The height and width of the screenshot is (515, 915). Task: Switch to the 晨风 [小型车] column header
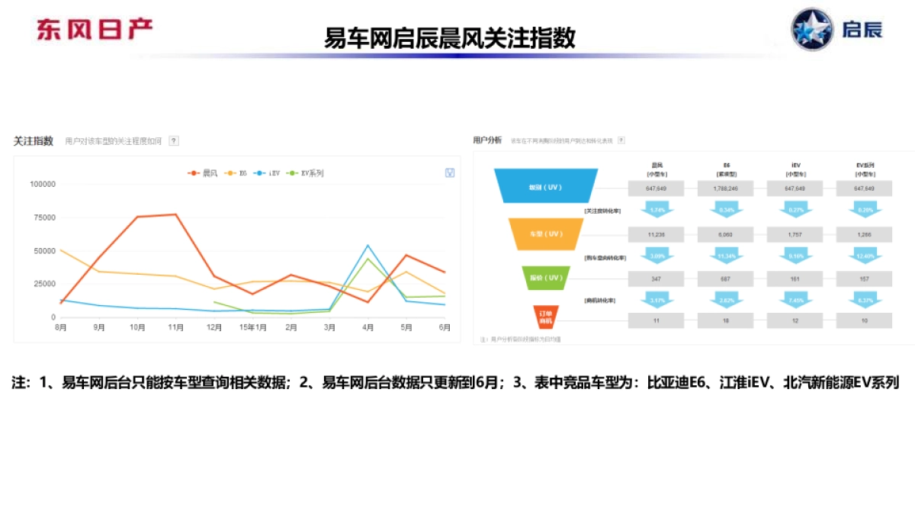click(656, 169)
